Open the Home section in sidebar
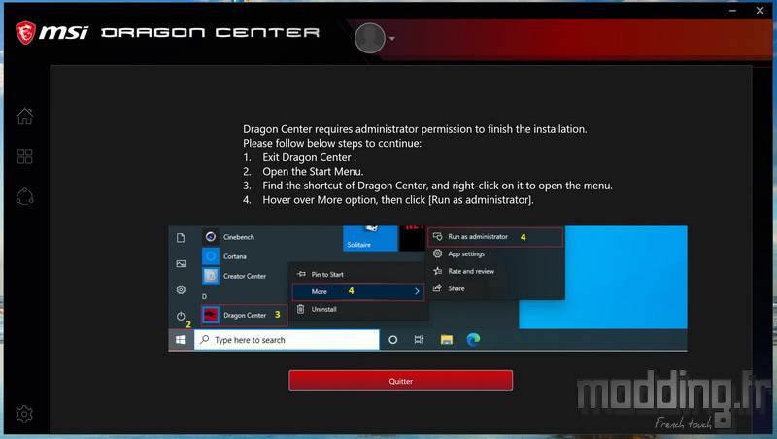 coord(25,117)
